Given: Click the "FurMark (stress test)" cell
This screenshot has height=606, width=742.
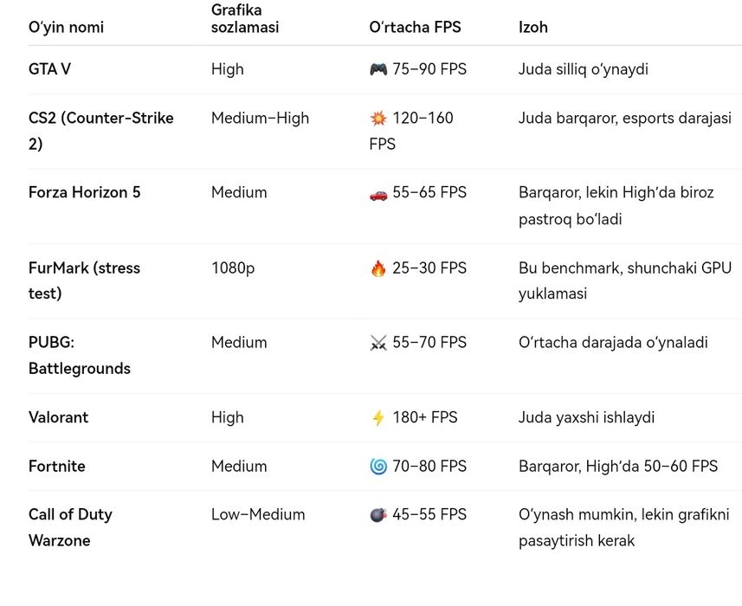Looking at the screenshot, I should point(84,280).
